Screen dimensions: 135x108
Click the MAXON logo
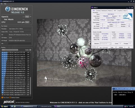[9, 102]
